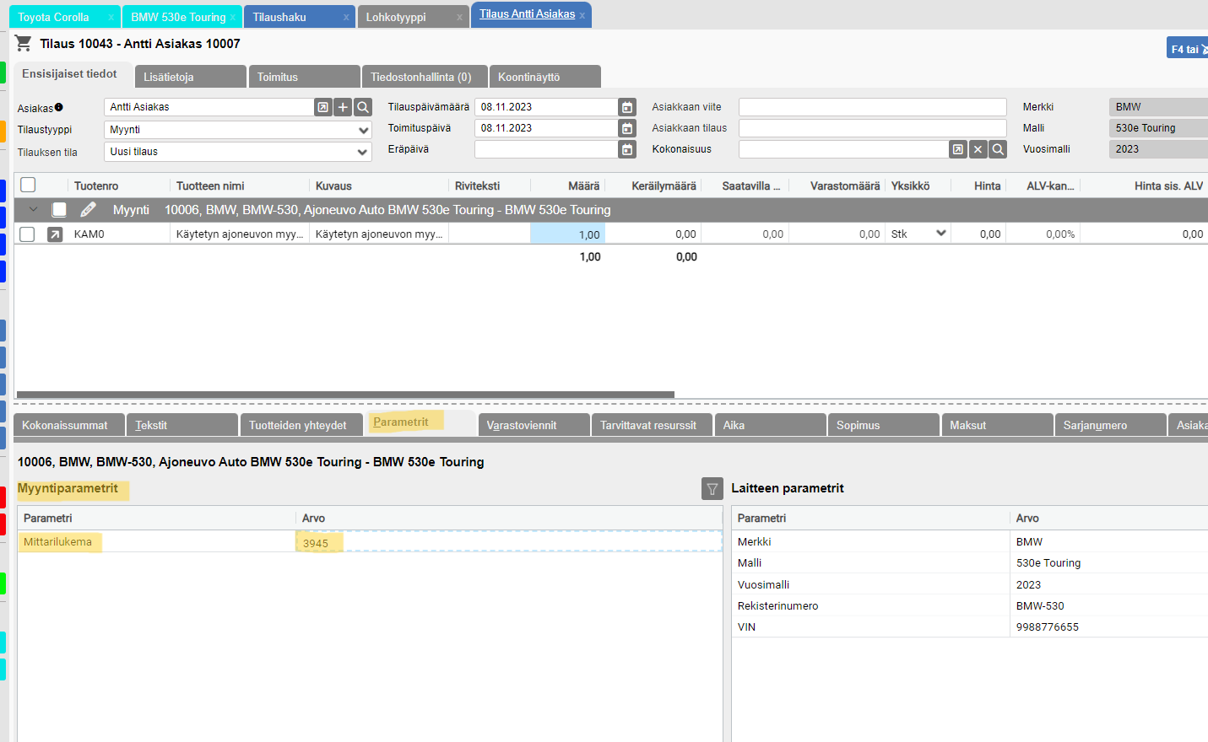Viewport: 1208px width, 742px height.
Task: Open Aika bottom tab
Action: (x=770, y=425)
